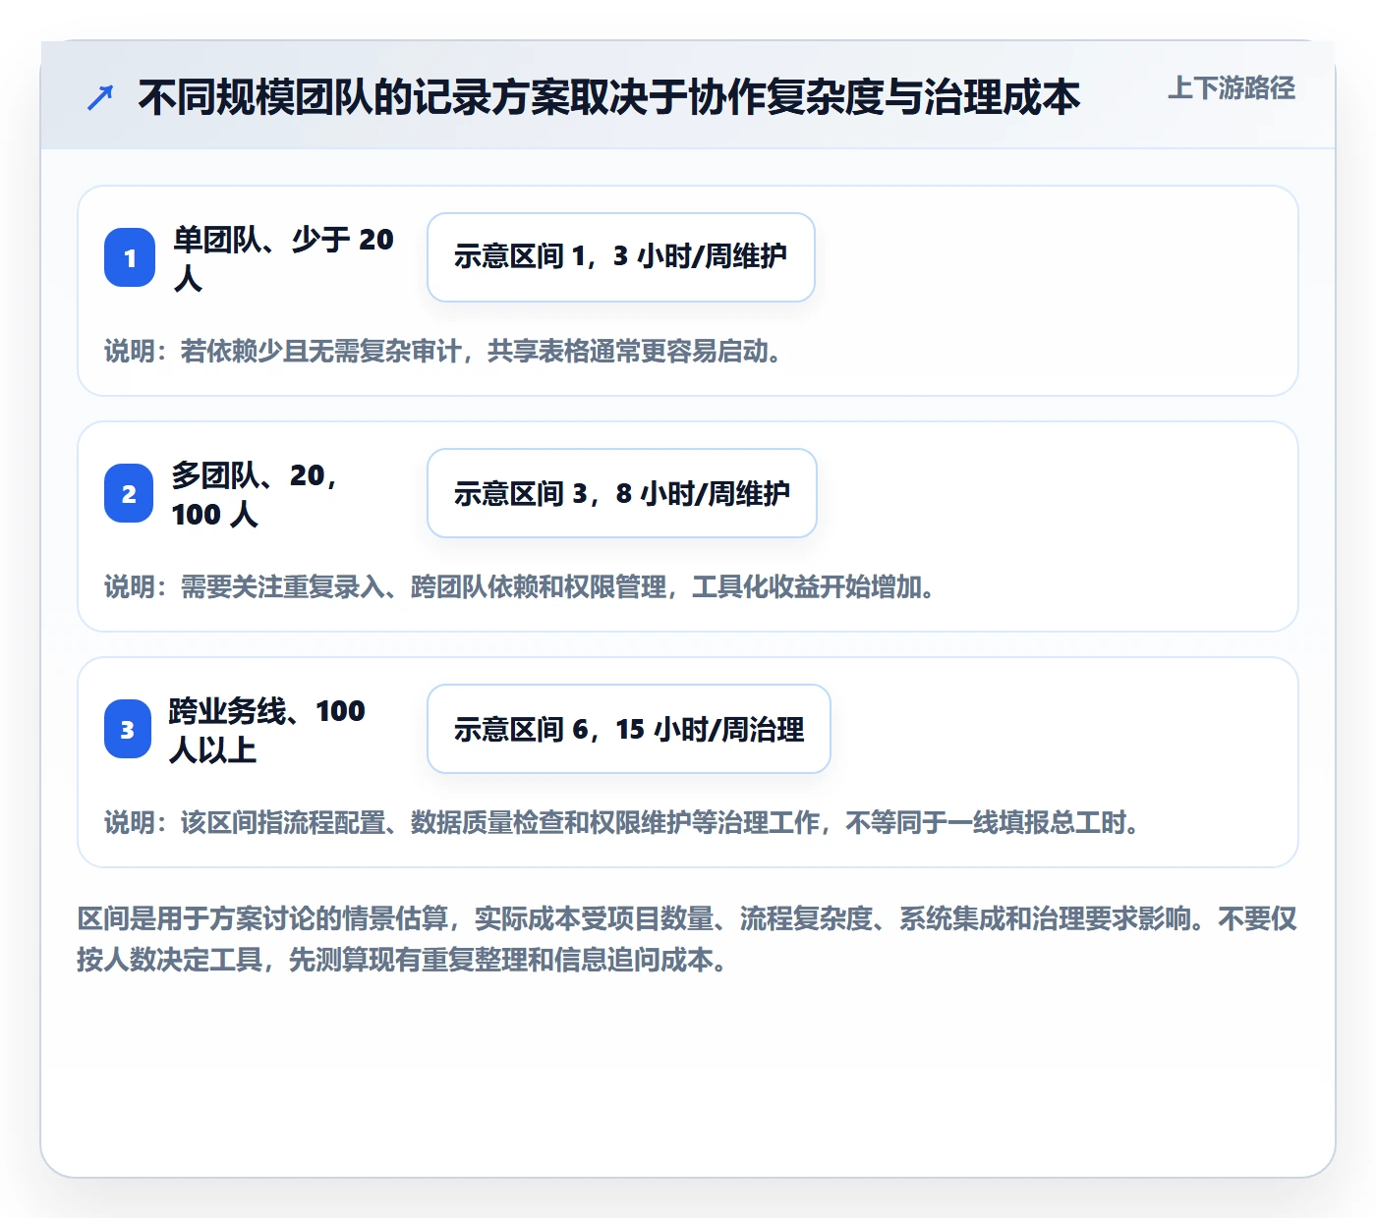The width and height of the screenshot is (1376, 1218).
Task: Click the note about 跨团队依赖和权限管理
Action: [x=520, y=586]
